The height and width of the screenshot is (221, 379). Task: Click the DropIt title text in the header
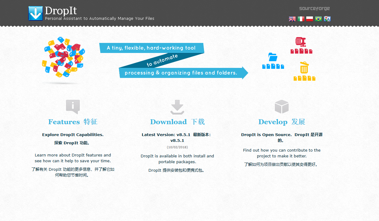tap(61, 11)
